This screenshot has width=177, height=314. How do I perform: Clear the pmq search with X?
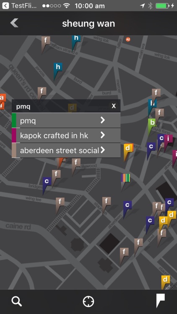pos(114,106)
